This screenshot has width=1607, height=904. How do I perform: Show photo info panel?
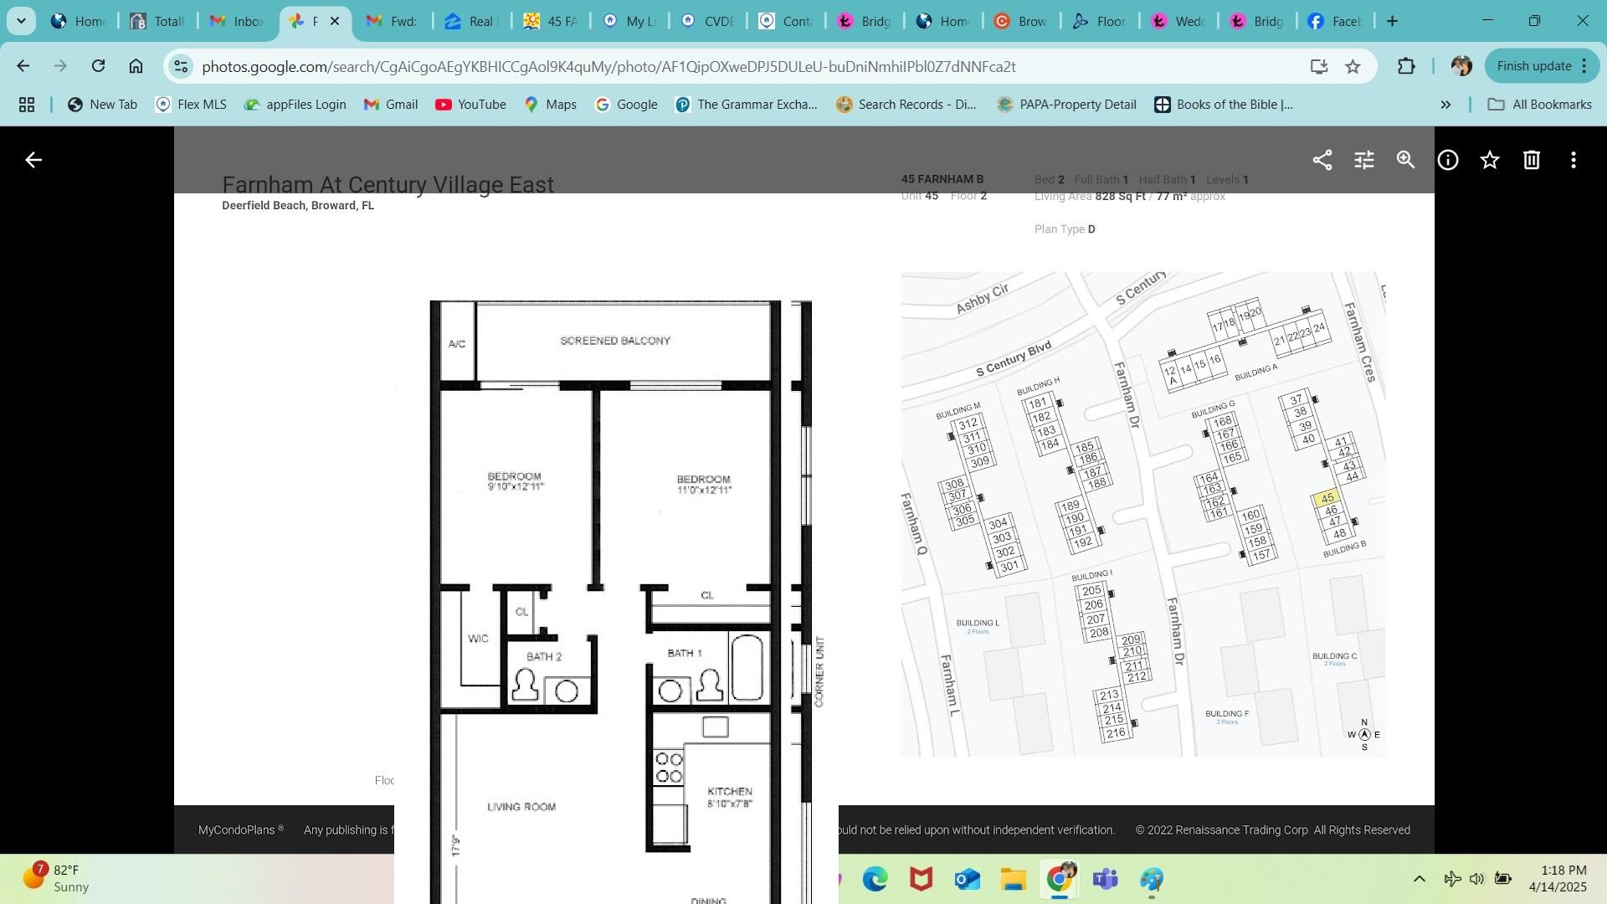point(1448,160)
